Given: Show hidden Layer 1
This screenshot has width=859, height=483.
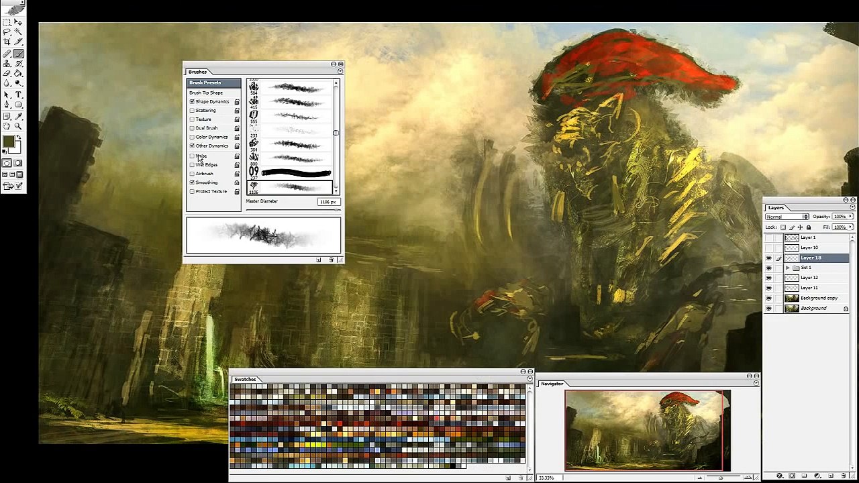Looking at the screenshot, I should click(x=768, y=237).
